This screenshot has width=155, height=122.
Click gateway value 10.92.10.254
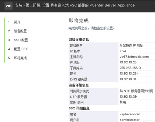(x=129, y=74)
